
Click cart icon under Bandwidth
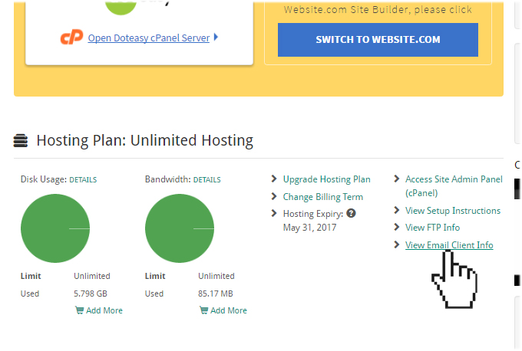click(x=203, y=310)
